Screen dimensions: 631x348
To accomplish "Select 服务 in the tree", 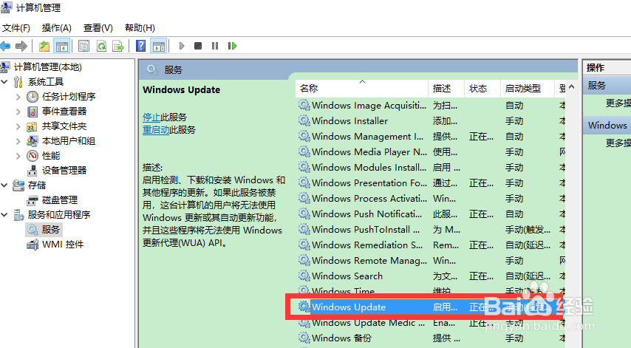I will pos(51,230).
